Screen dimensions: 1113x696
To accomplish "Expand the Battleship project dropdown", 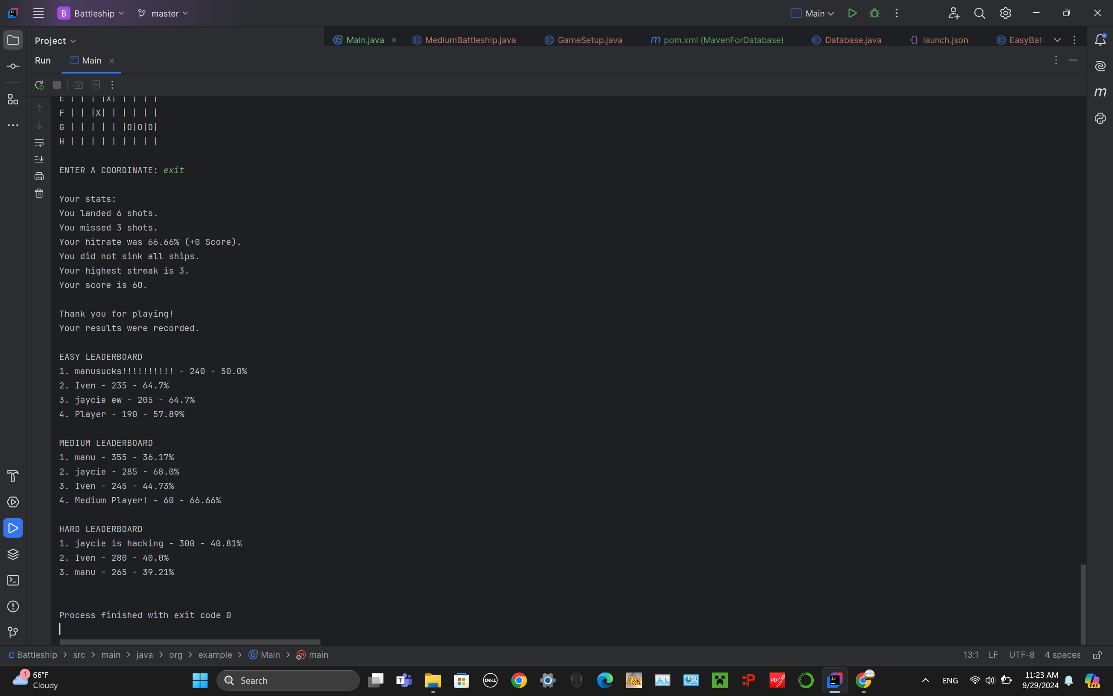I will pyautogui.click(x=91, y=13).
